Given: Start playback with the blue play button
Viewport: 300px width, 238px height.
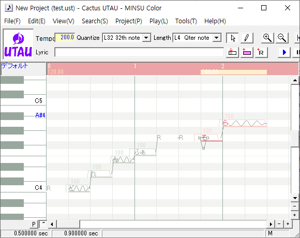Looking at the screenshot, I should pyautogui.click(x=284, y=52).
